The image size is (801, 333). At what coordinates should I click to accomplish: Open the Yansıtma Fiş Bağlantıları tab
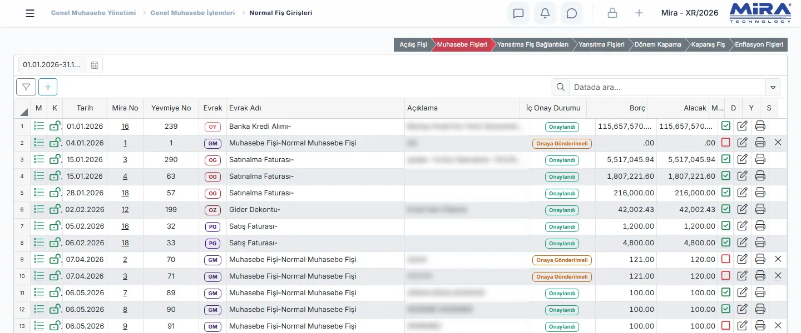pyautogui.click(x=532, y=45)
